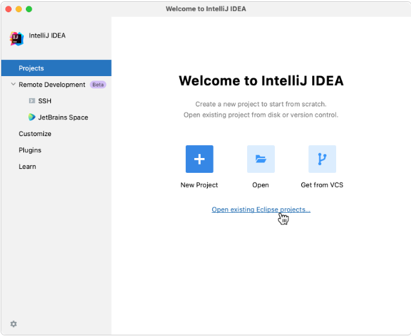The height and width of the screenshot is (336, 411).
Task: Click the Beta badge next to Remote Development
Action: pyautogui.click(x=98, y=84)
